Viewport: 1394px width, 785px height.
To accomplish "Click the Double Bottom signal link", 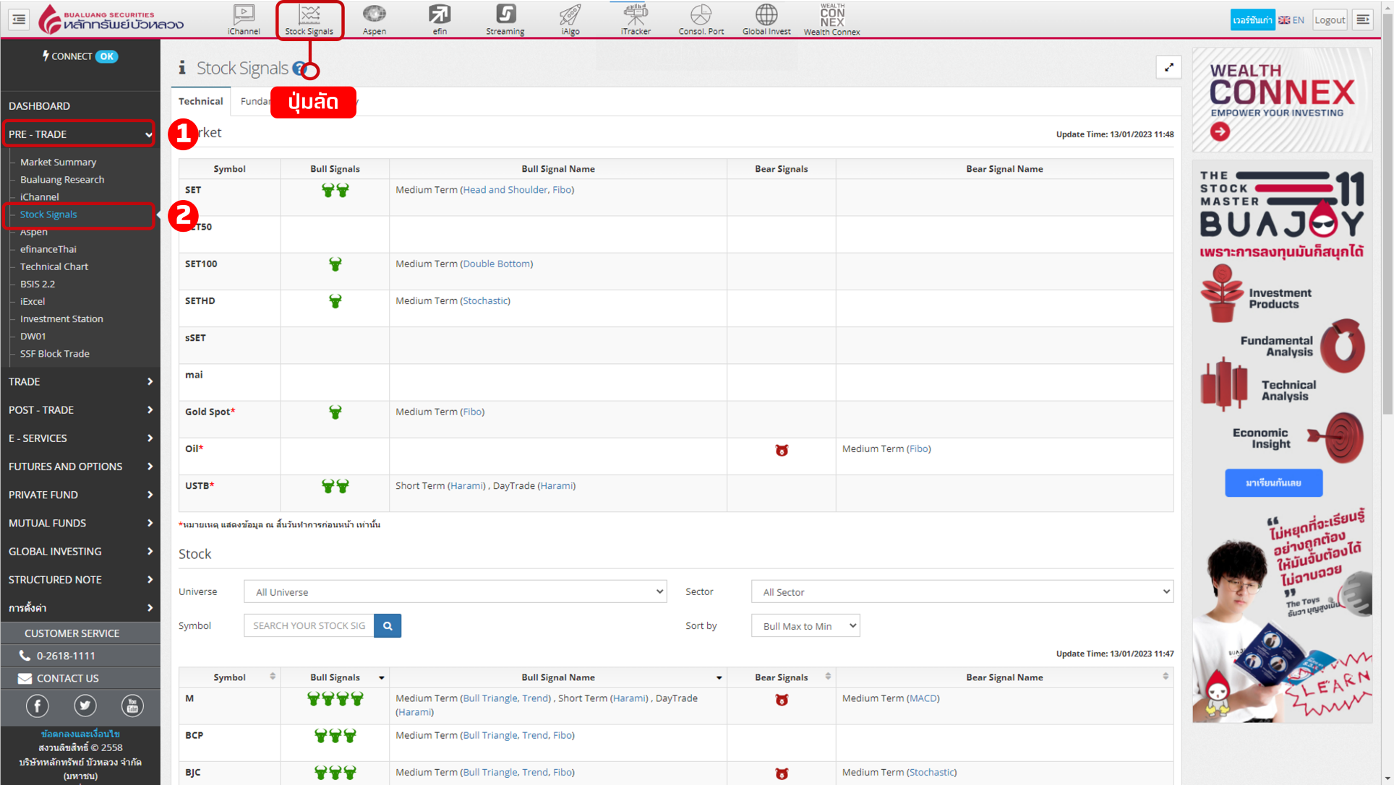I will pyautogui.click(x=497, y=264).
